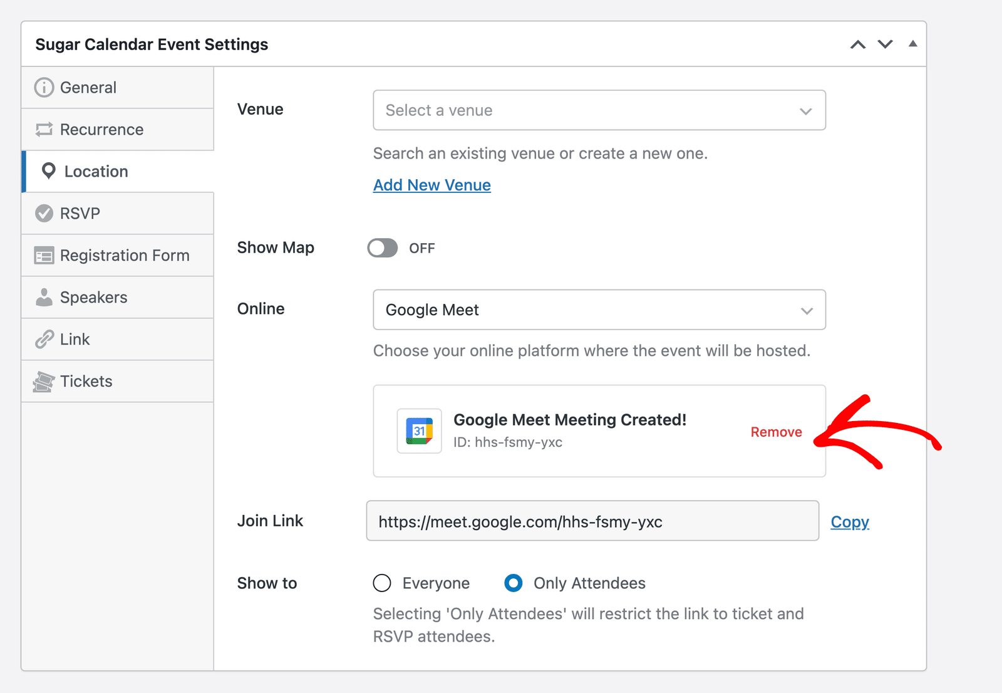Remove the Google Meet meeting
The height and width of the screenshot is (693, 1002).
pyautogui.click(x=776, y=432)
